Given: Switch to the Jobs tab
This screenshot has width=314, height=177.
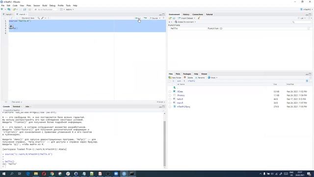Looking at the screenshot, I should click(27, 107).
